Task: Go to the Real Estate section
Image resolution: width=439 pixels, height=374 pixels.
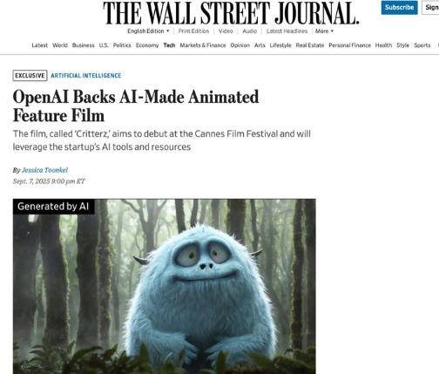Action: (310, 45)
